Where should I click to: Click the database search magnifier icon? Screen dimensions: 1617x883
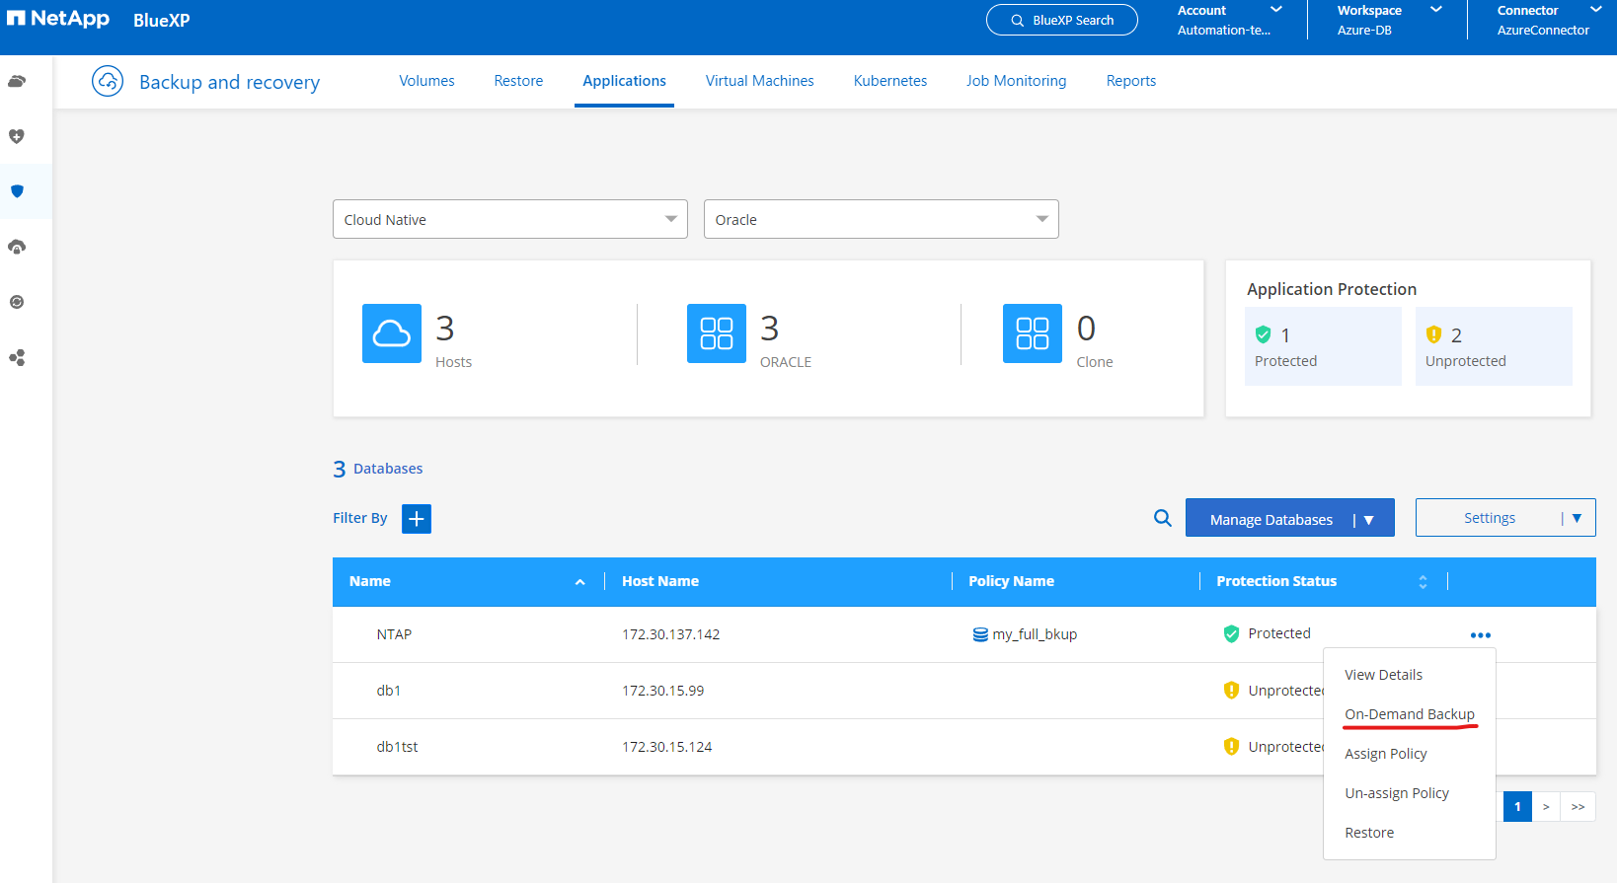tap(1163, 518)
